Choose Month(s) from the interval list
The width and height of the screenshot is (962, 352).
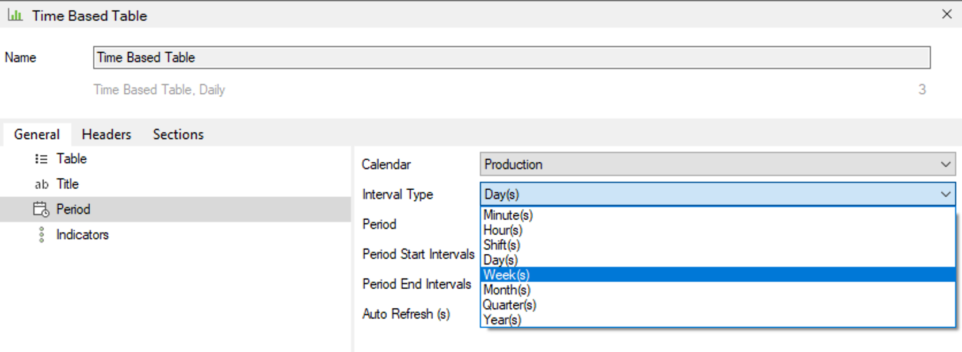click(717, 290)
